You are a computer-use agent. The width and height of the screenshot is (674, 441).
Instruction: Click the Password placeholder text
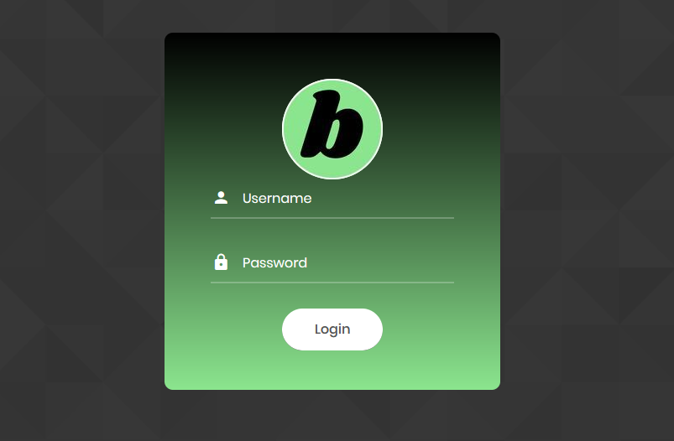[274, 262]
